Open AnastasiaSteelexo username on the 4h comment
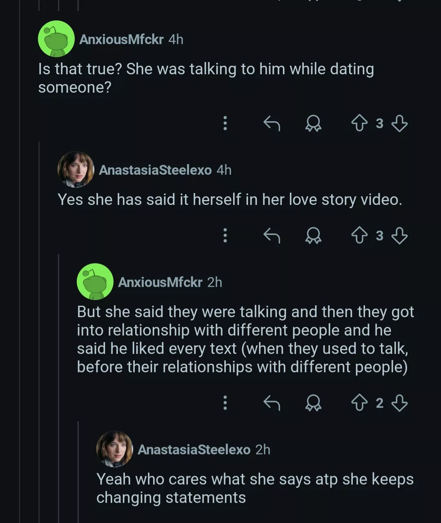The image size is (441, 523). 155,170
